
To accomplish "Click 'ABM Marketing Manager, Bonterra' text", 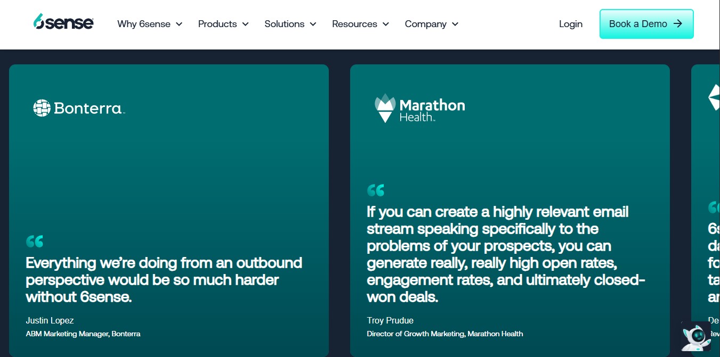I will (x=83, y=334).
